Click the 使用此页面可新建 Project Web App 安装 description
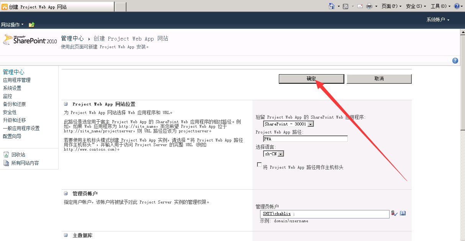Viewport: 465px width, 241px height. point(105,47)
